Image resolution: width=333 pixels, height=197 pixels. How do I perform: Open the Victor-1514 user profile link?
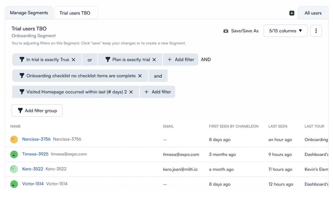click(33, 184)
